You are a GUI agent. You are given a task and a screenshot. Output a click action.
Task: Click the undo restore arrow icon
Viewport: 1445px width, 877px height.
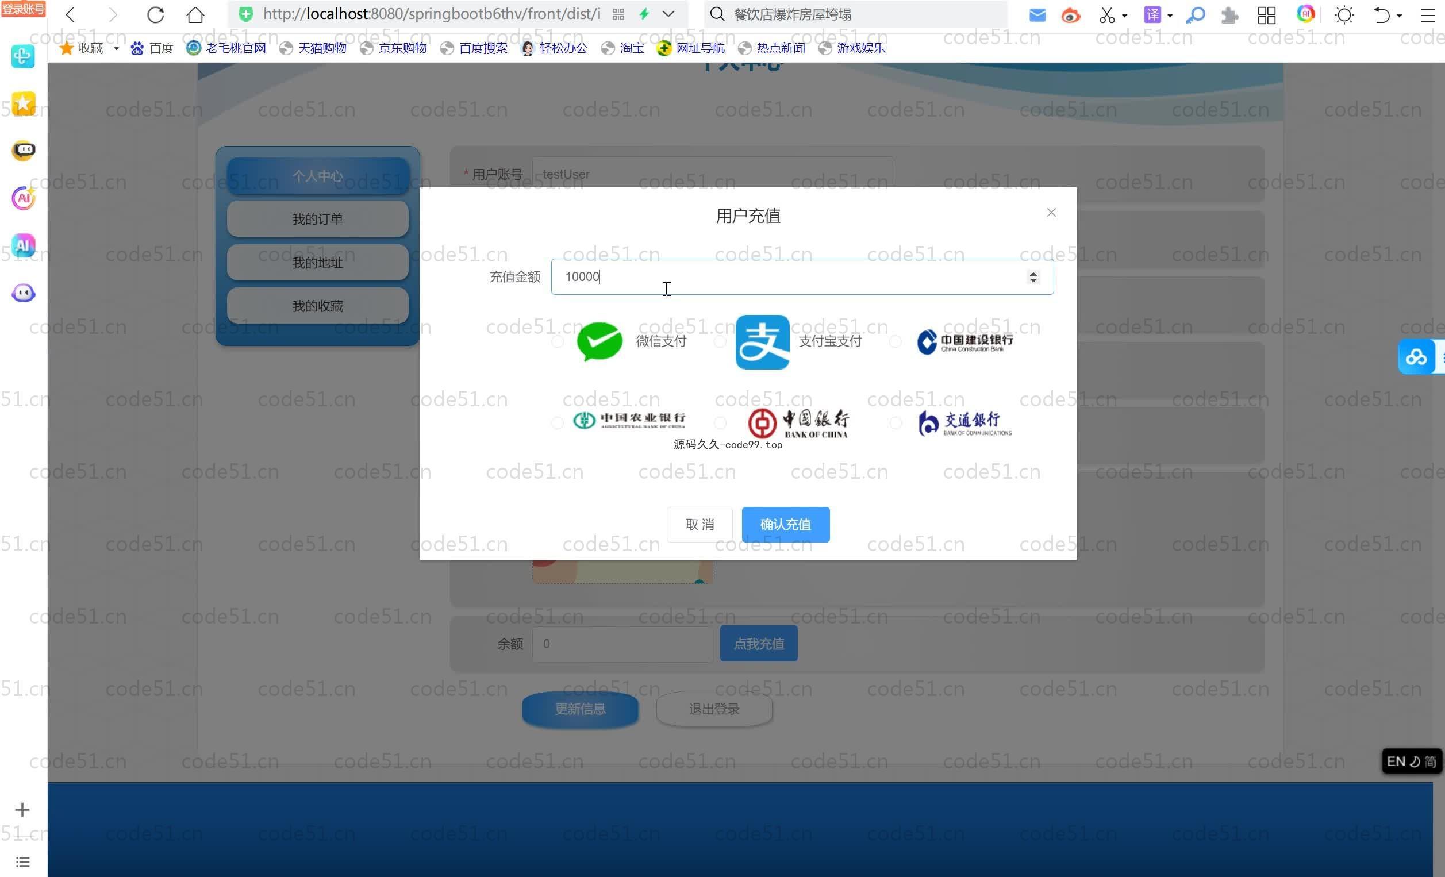tap(1382, 15)
